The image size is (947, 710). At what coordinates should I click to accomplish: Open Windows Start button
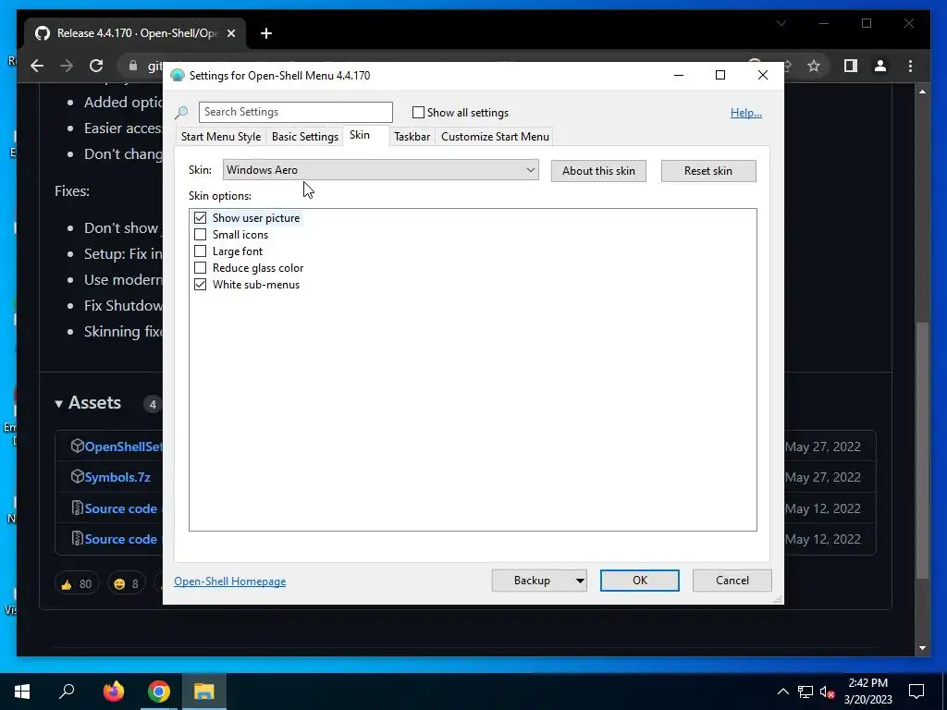(22, 692)
